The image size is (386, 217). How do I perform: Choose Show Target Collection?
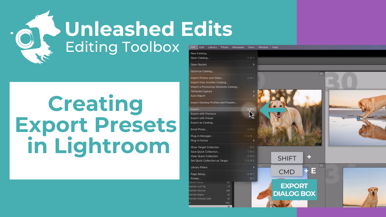pyautogui.click(x=223, y=147)
